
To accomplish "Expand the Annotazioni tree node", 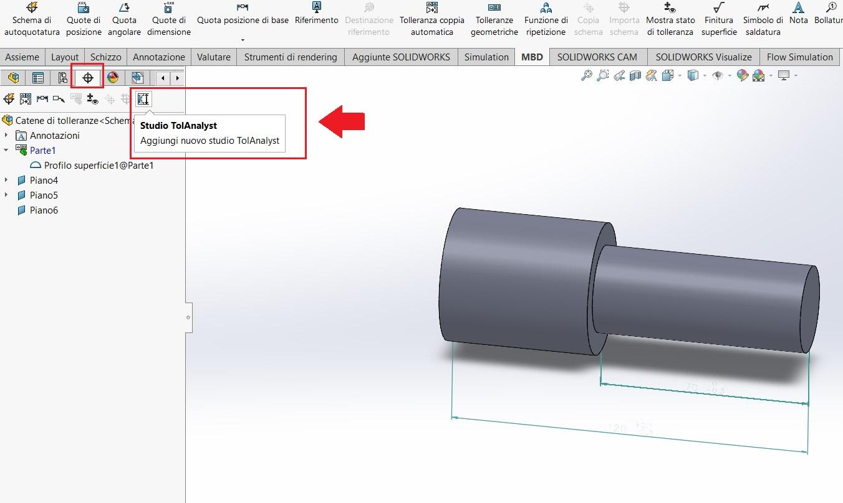I will pos(6,135).
